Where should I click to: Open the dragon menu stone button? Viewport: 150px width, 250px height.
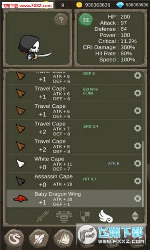14,239
